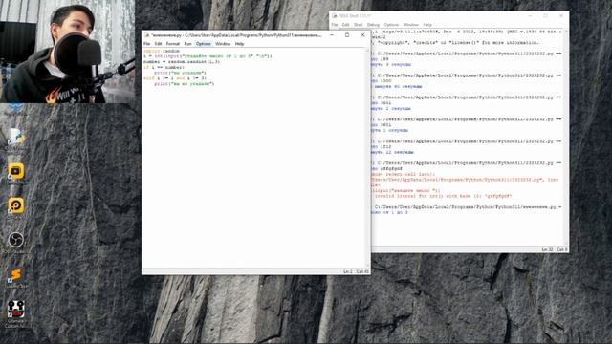Maximize the editor window

347,35
